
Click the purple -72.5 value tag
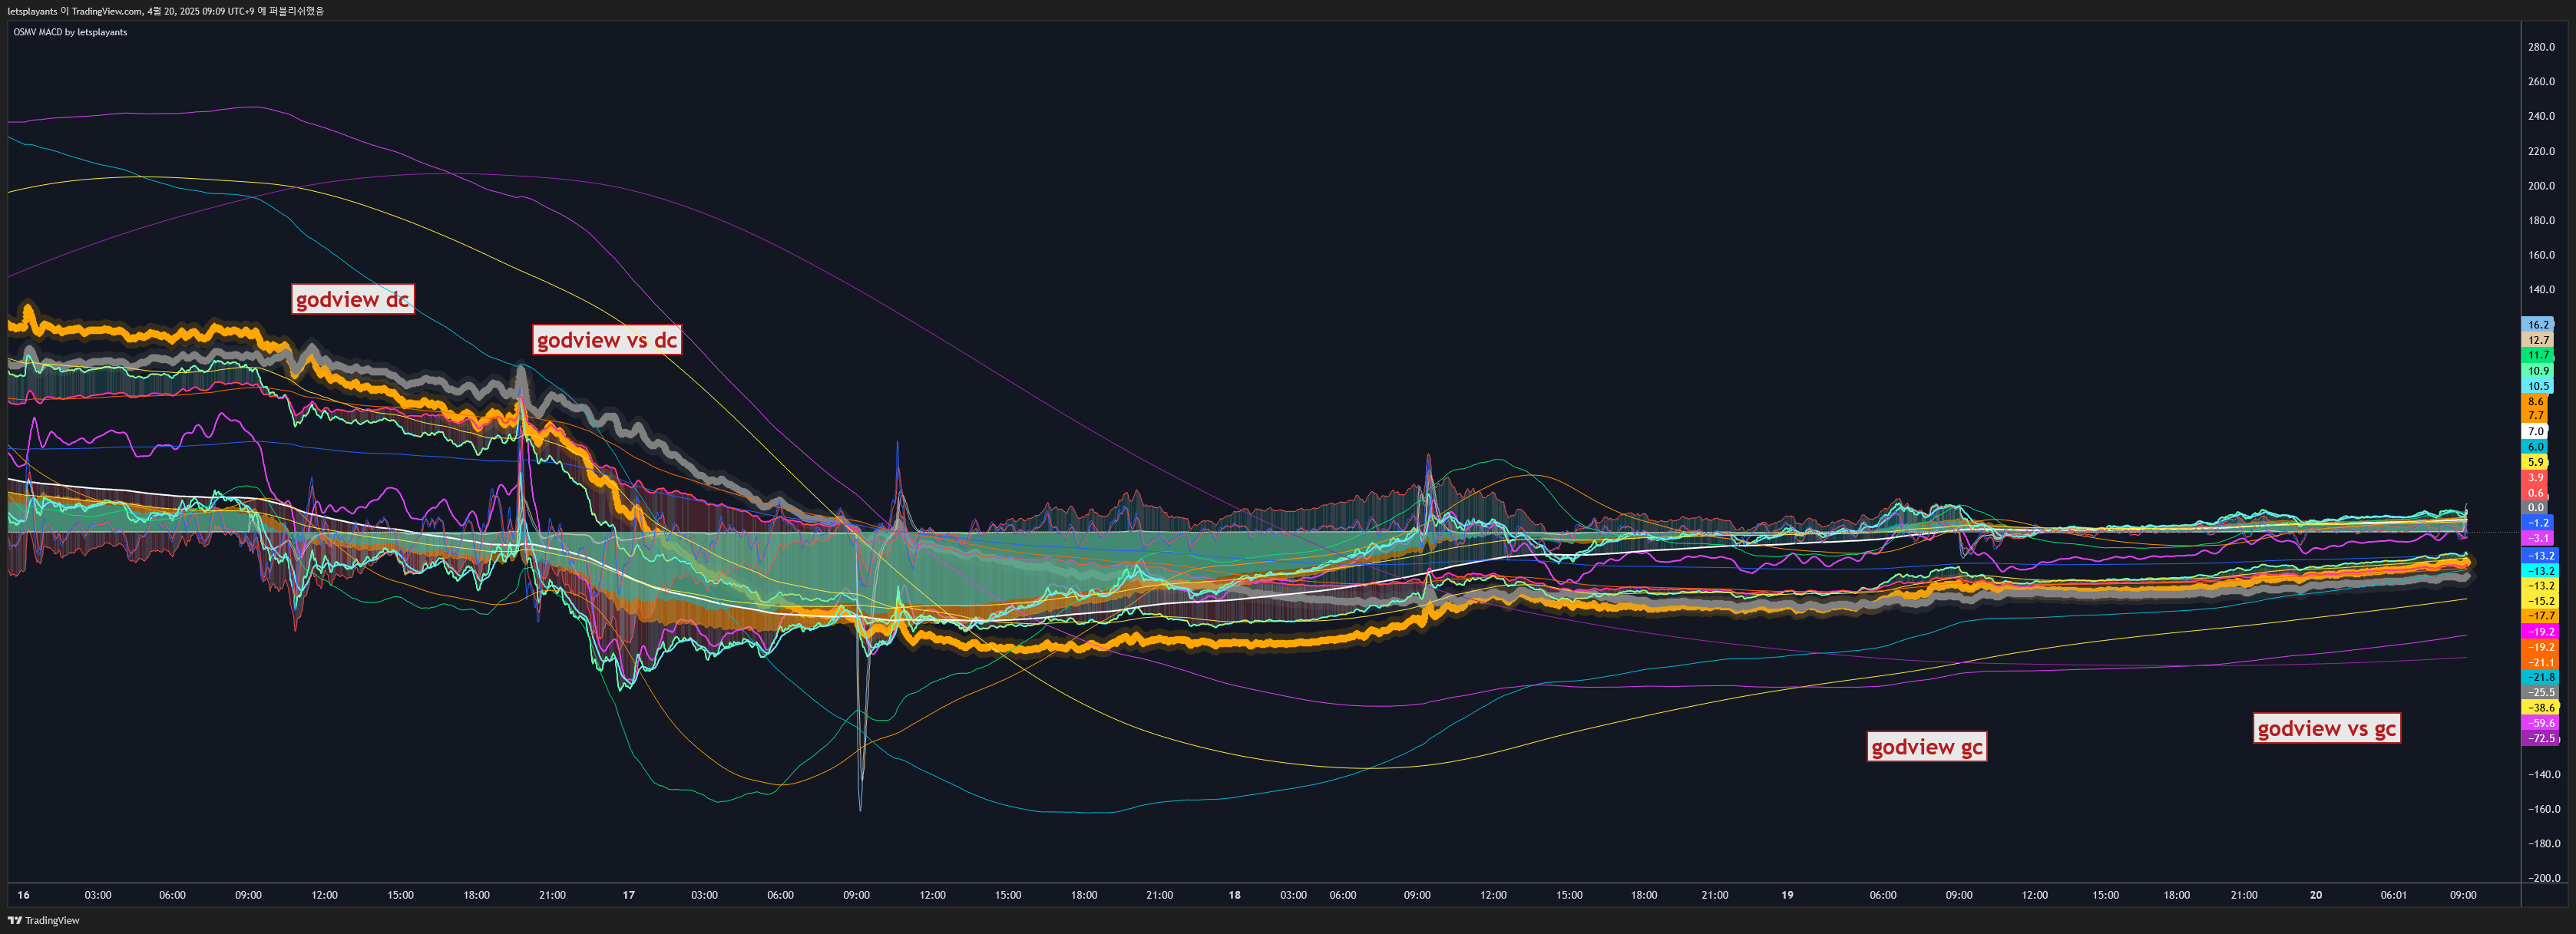tap(2540, 738)
